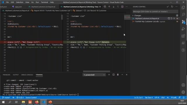Click the master branch in status bar

6,97
